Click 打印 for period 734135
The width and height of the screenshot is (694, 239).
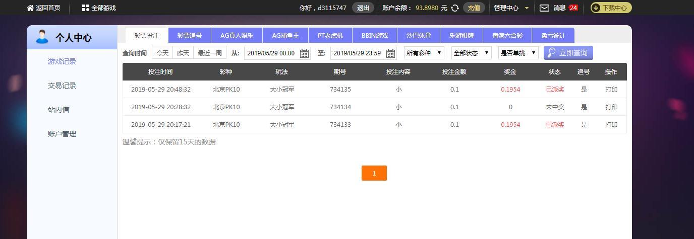click(611, 89)
